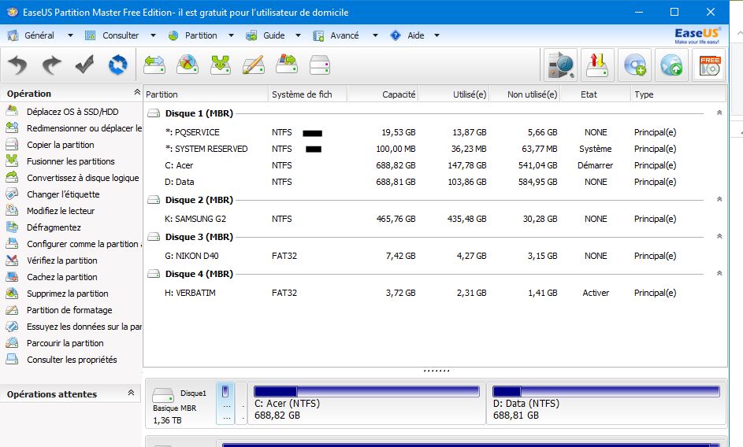
Task: Collapse the Disque 2 (MBR) group
Action: coord(719,199)
